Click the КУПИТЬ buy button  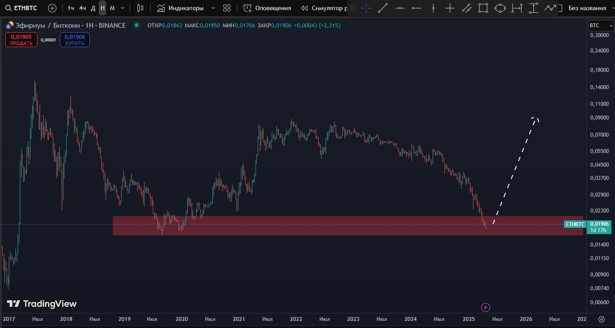pyautogui.click(x=74, y=39)
